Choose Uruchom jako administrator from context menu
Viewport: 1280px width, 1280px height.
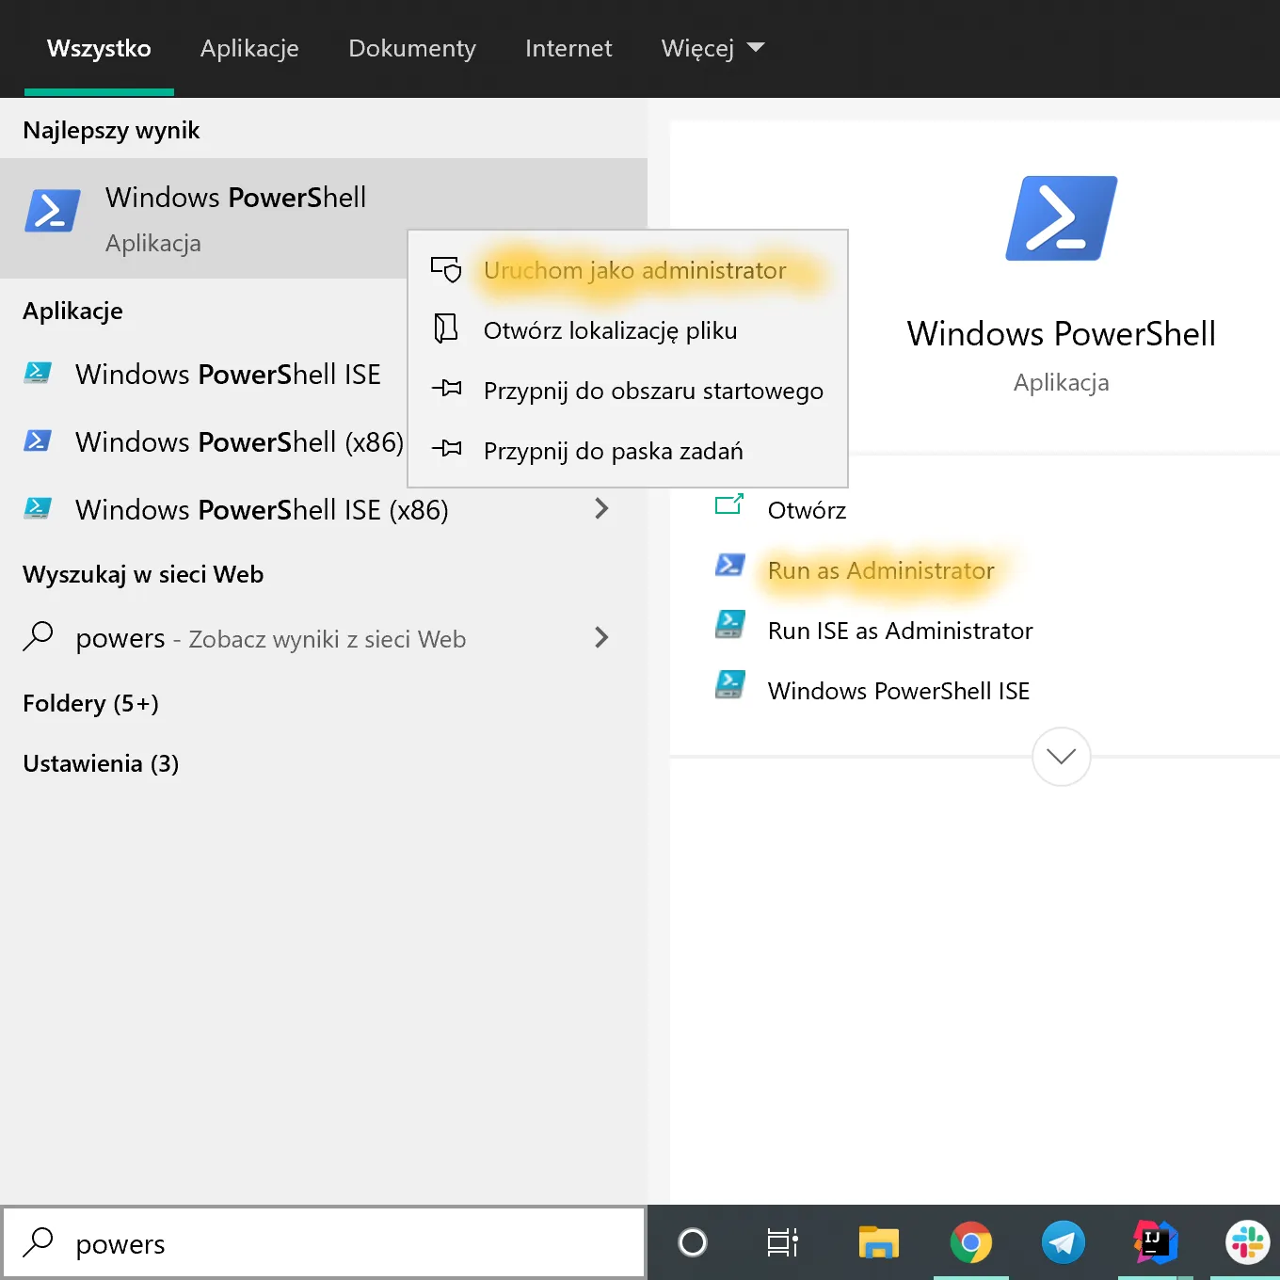[x=628, y=270]
